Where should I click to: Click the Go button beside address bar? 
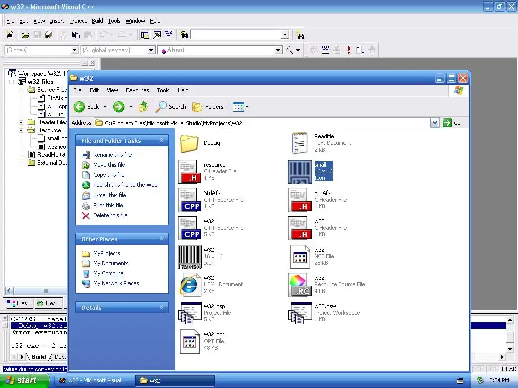click(452, 123)
